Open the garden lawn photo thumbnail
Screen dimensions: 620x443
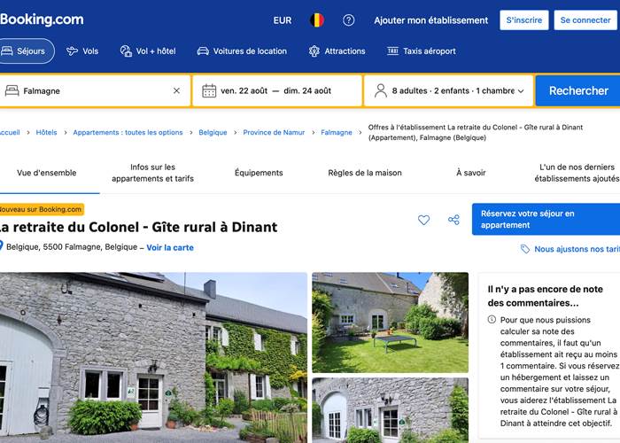click(391, 323)
